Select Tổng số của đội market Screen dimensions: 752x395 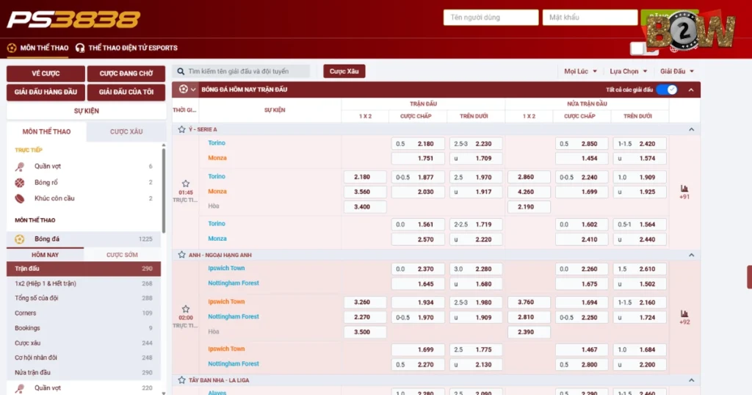point(84,298)
